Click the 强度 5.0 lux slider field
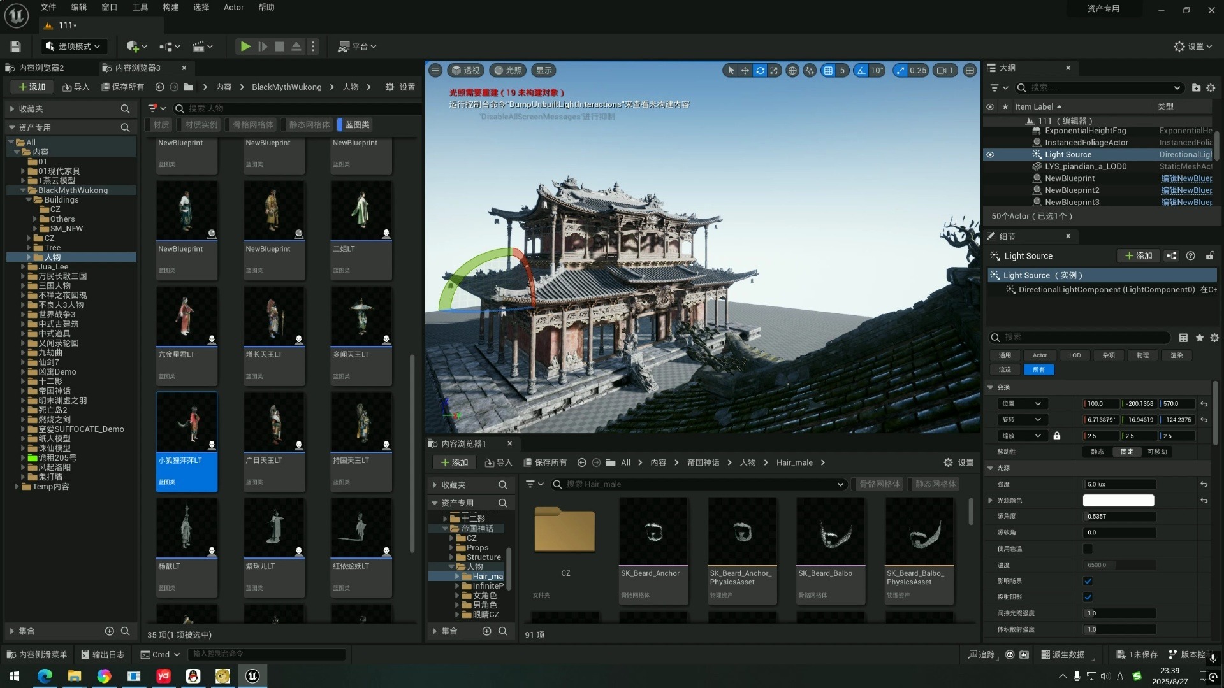This screenshot has width=1224, height=688. (x=1119, y=485)
